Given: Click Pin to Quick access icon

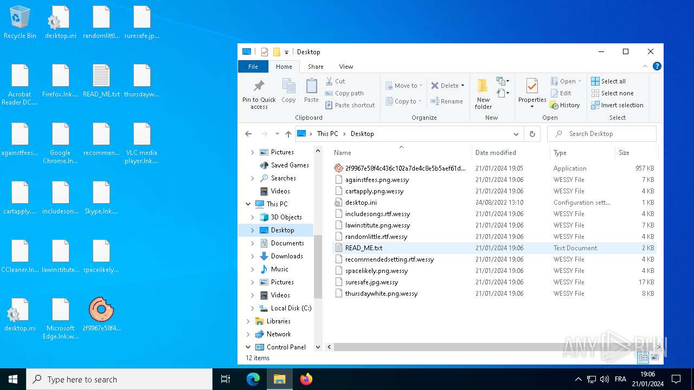Looking at the screenshot, I should pyautogui.click(x=259, y=86).
